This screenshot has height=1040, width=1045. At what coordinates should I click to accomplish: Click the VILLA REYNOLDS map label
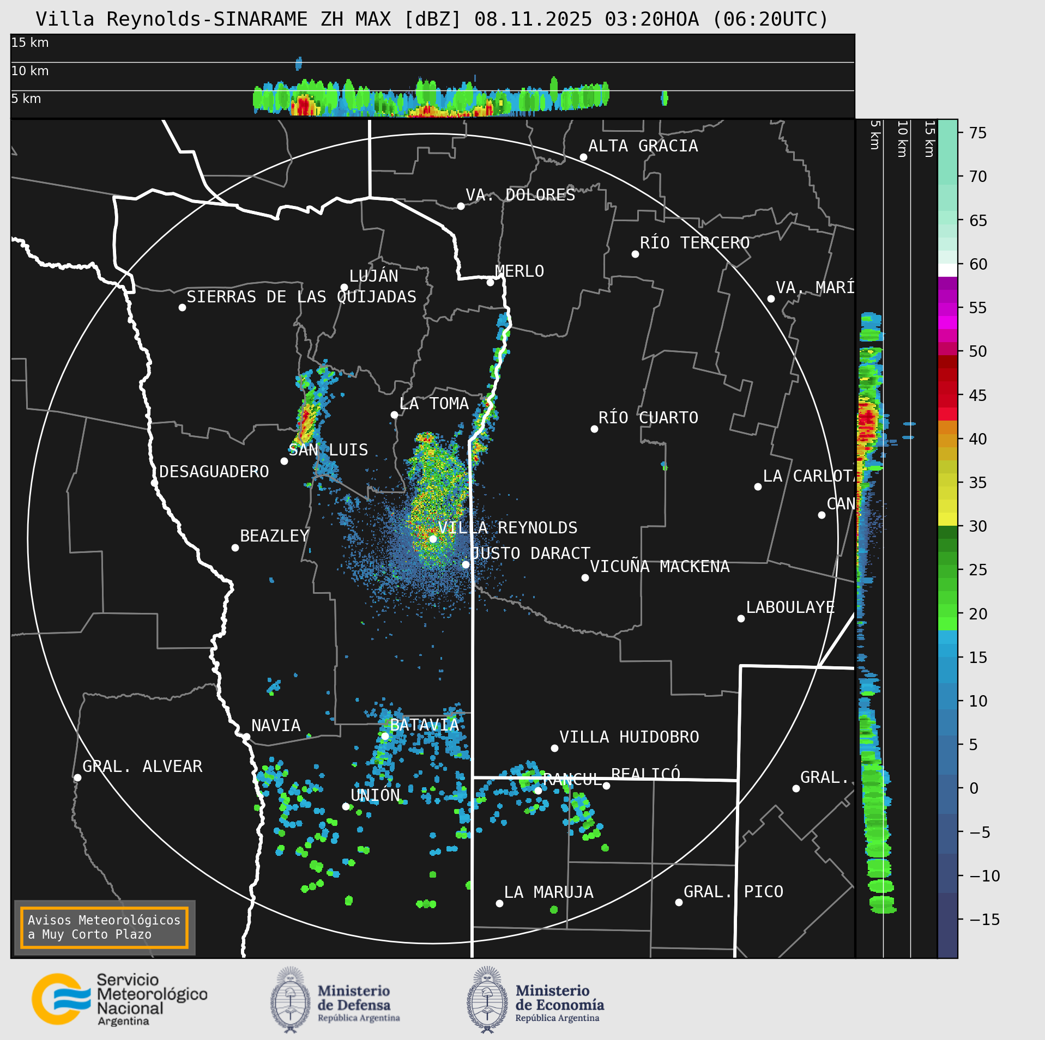coord(508,528)
